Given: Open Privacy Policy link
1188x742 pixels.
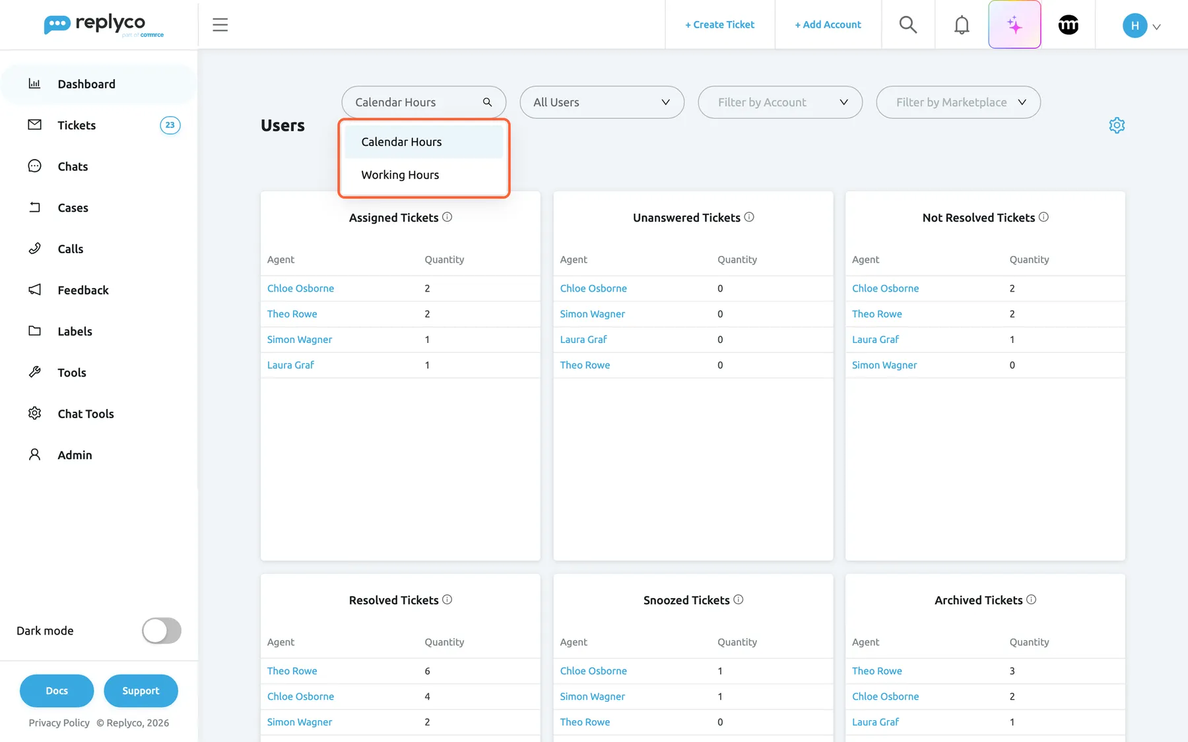Looking at the screenshot, I should pos(59,723).
